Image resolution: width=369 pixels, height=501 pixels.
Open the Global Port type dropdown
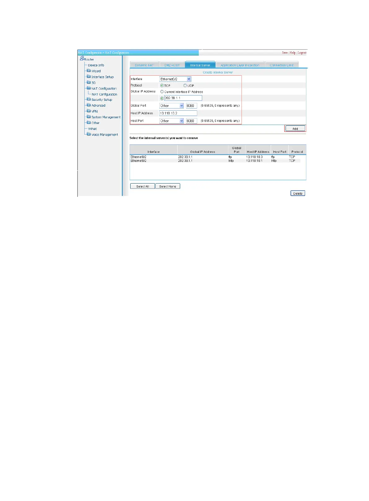tap(172, 106)
